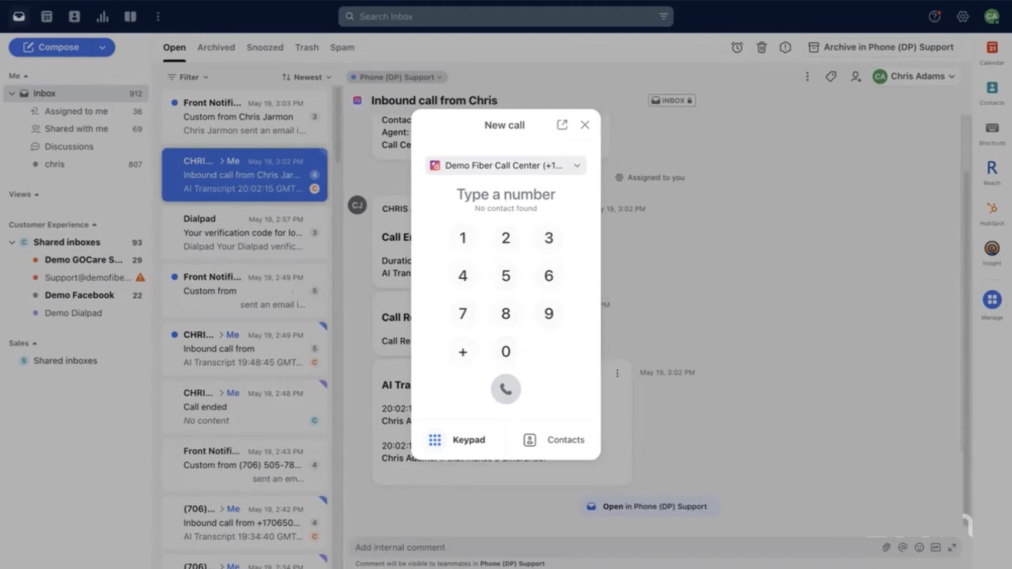Collapse the Inbox tree chevron
This screenshot has width=1012, height=569.
pos(12,94)
